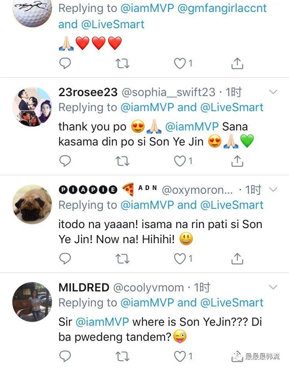Like the tweet by 23rosee23
Image resolution: width=289 pixels, height=369 pixels.
(x=180, y=161)
